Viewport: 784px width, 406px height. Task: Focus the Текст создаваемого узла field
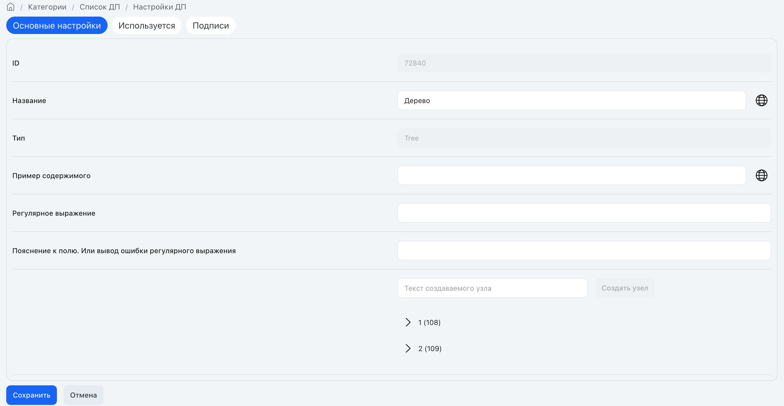click(x=492, y=288)
